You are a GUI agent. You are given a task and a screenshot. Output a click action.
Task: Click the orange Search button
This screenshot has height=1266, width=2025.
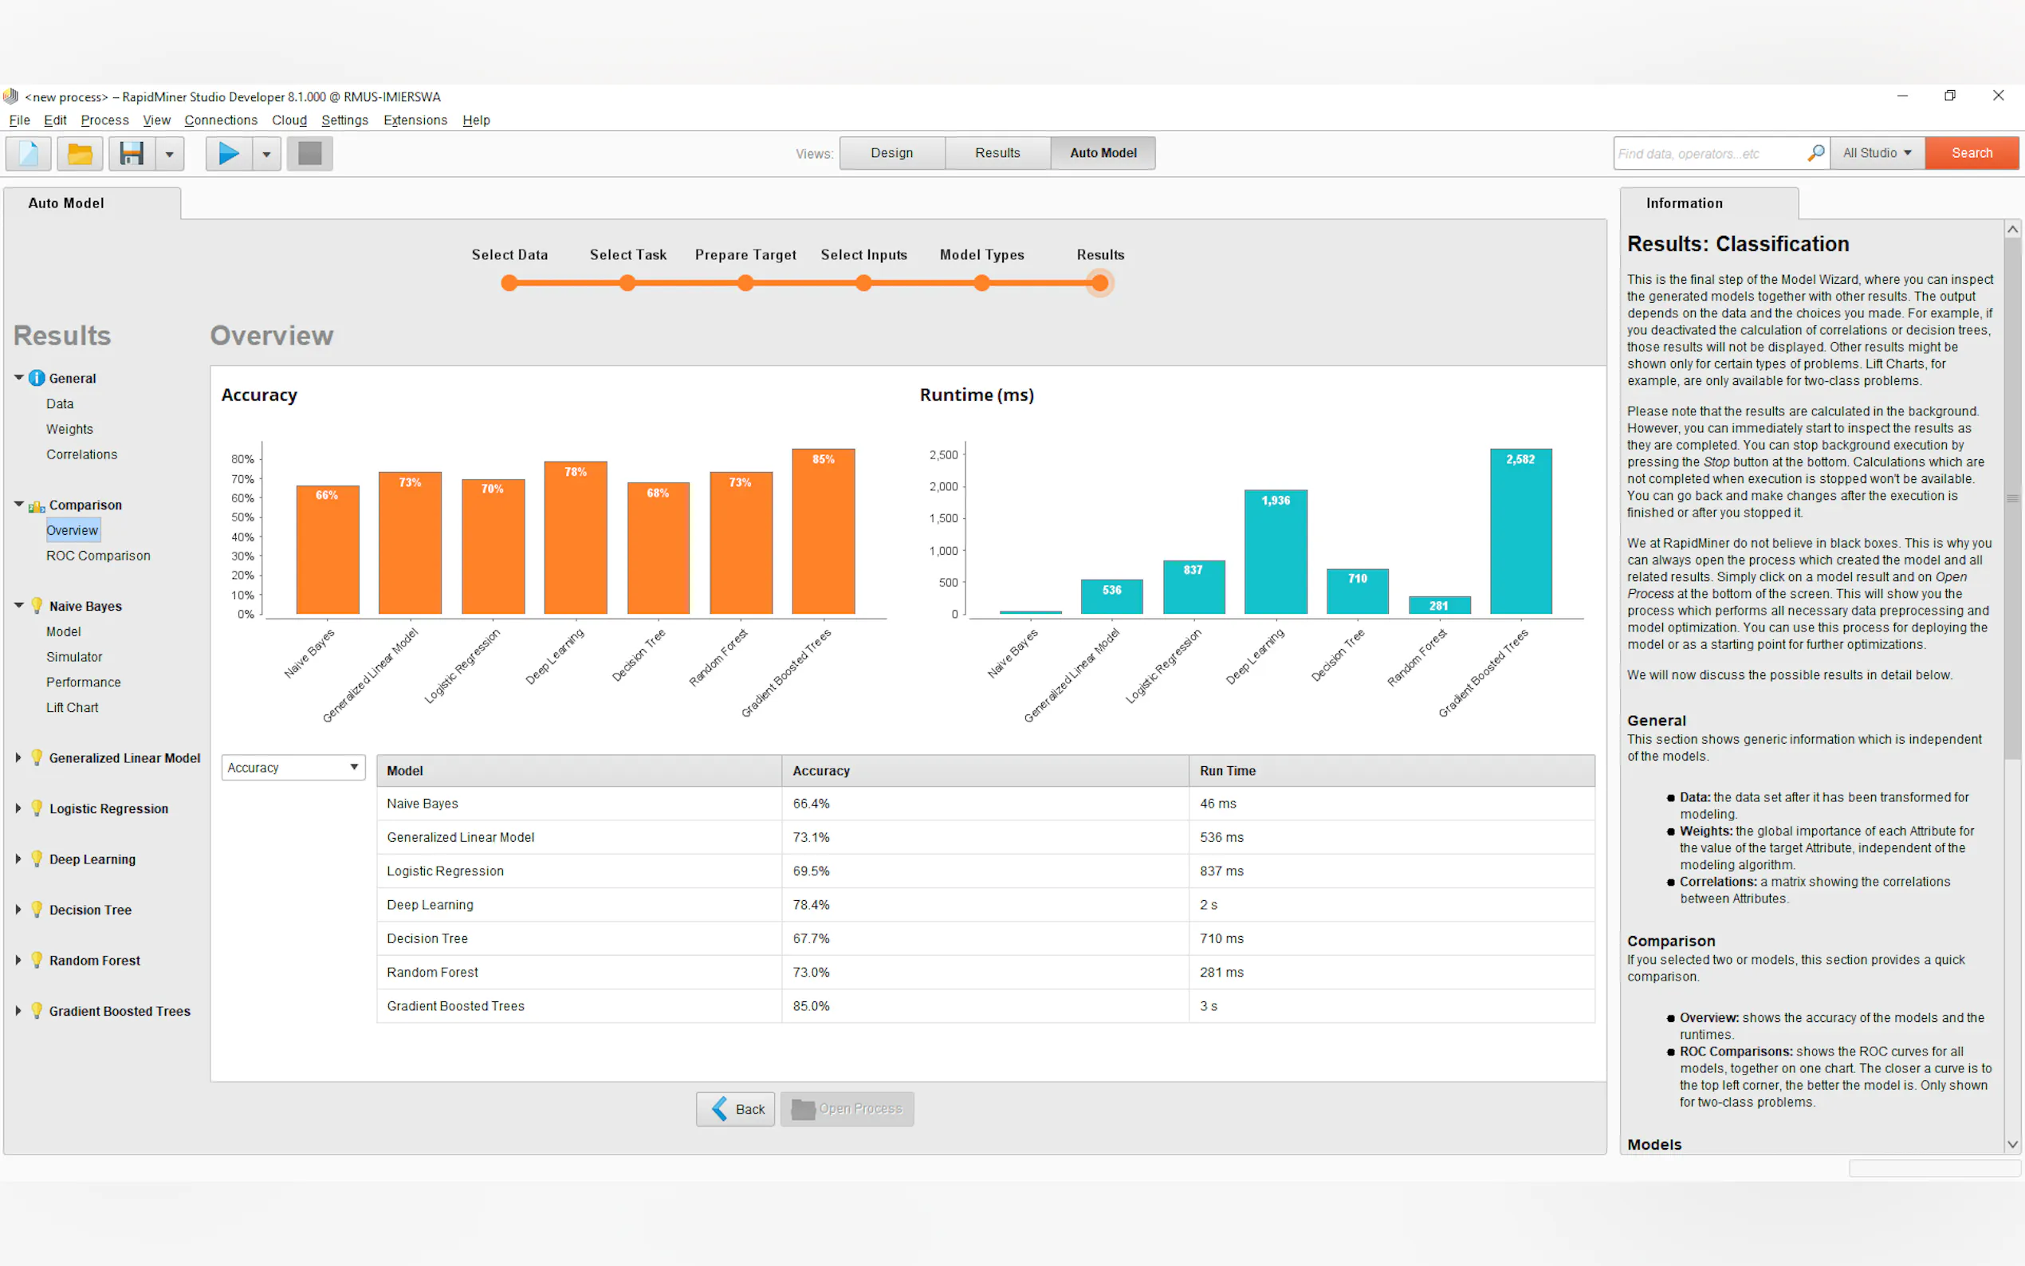(x=1972, y=153)
